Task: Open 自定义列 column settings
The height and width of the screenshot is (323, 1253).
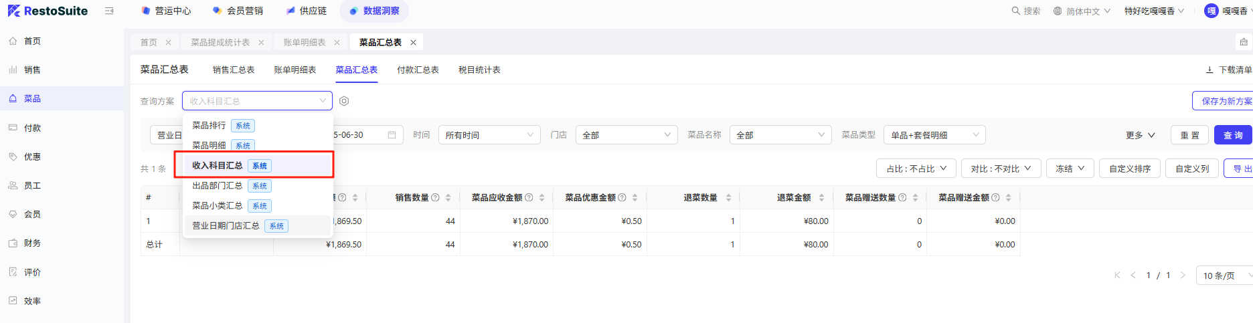Action: tap(1191, 169)
